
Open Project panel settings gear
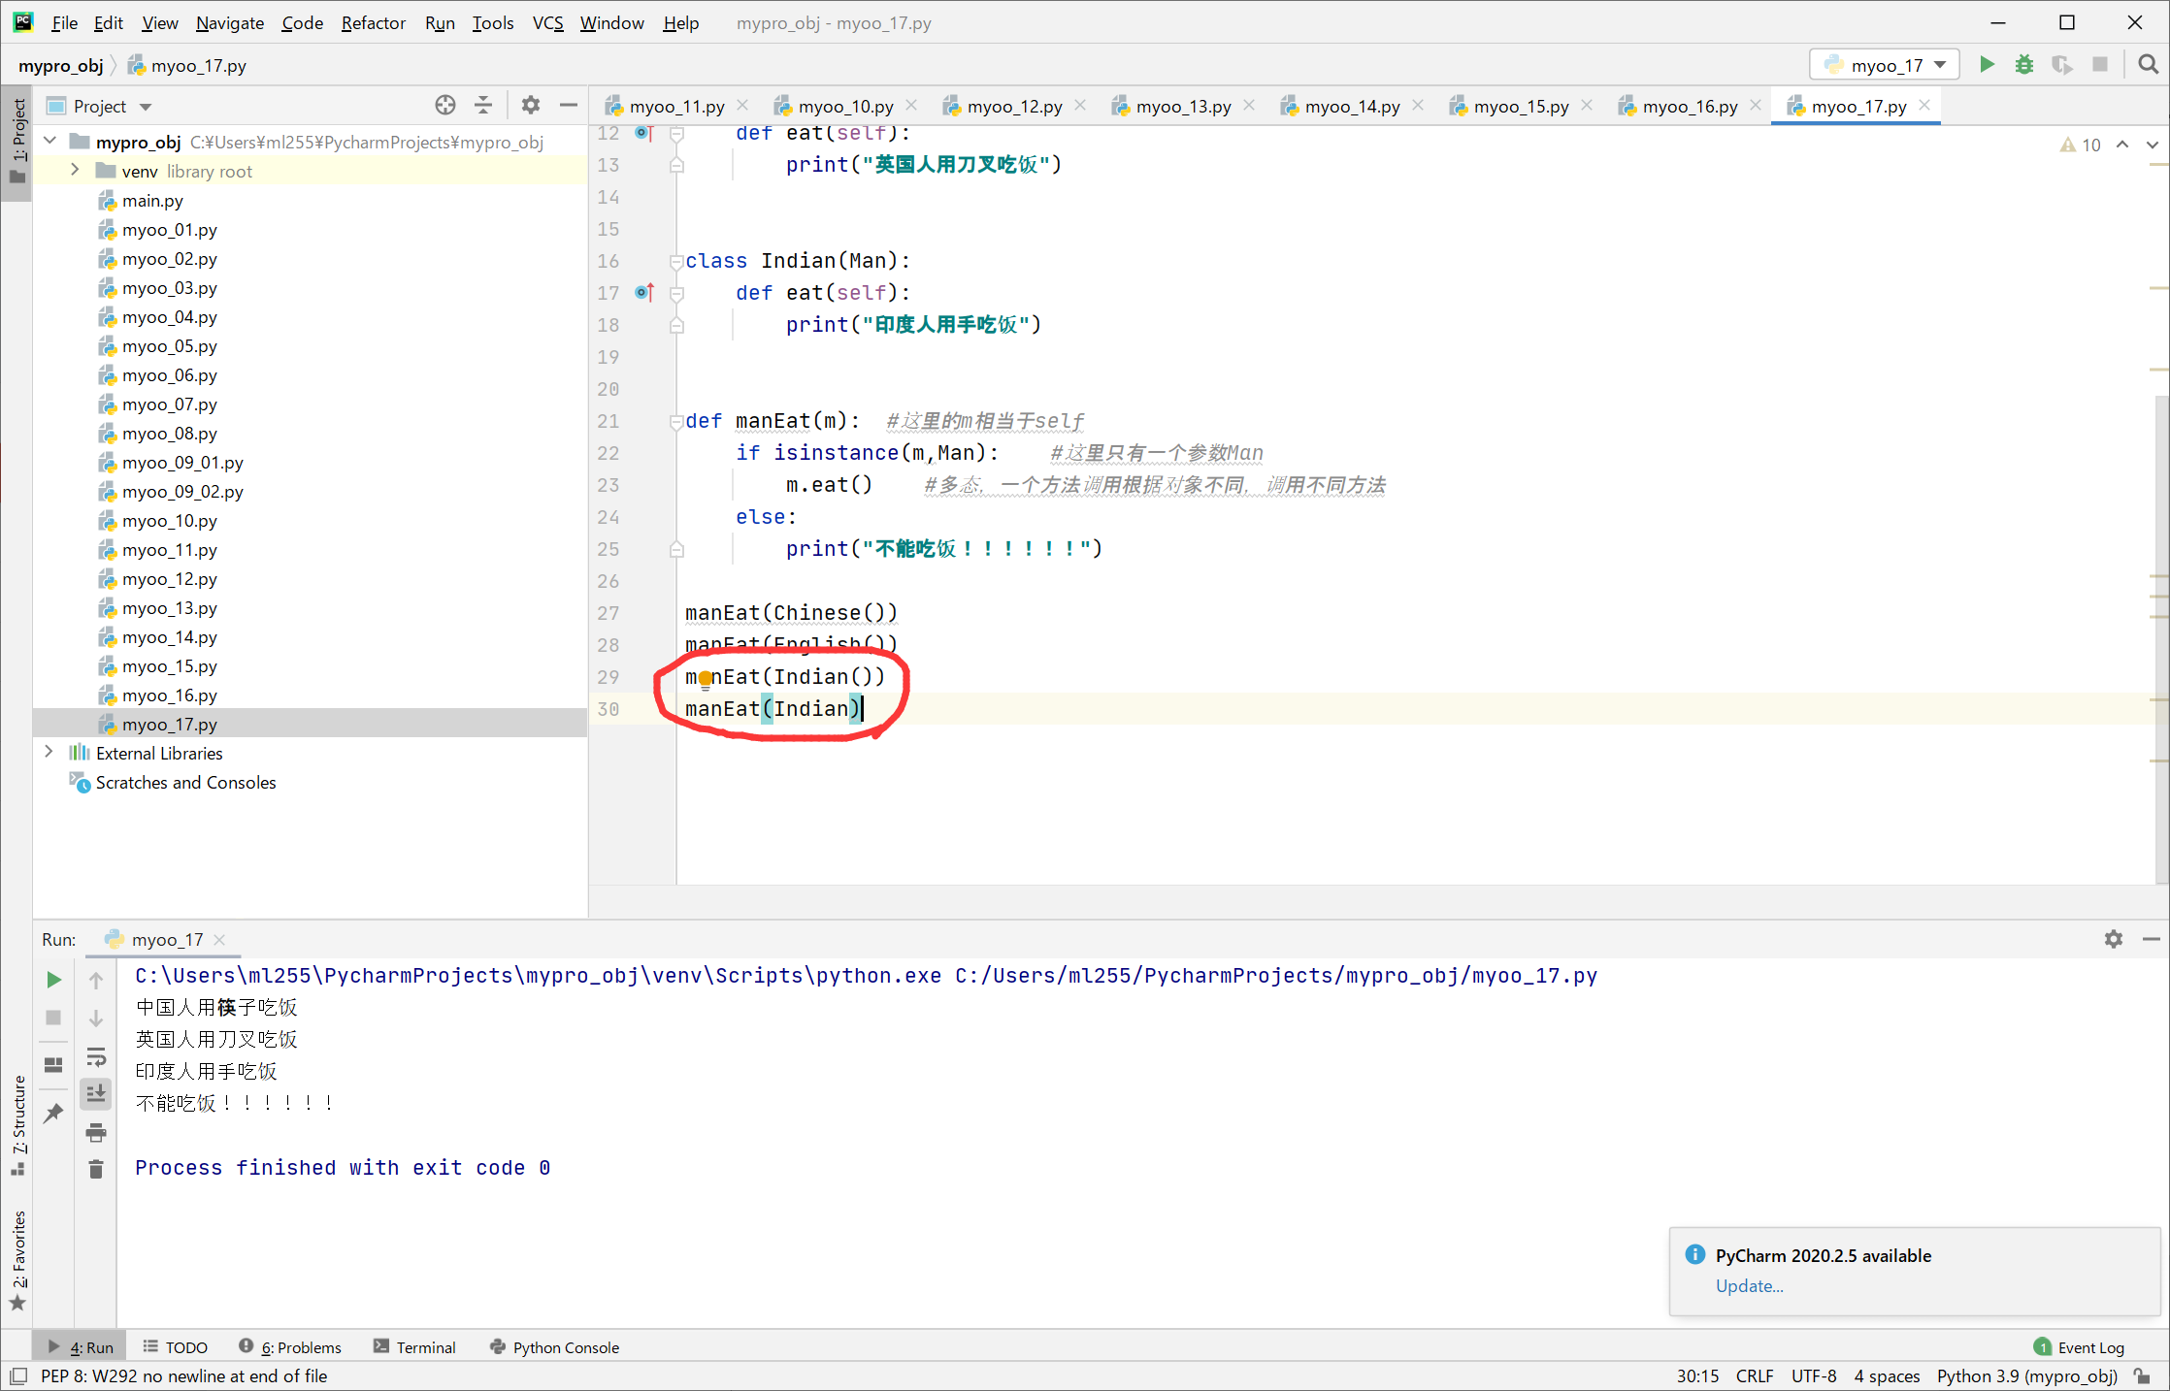click(x=530, y=106)
